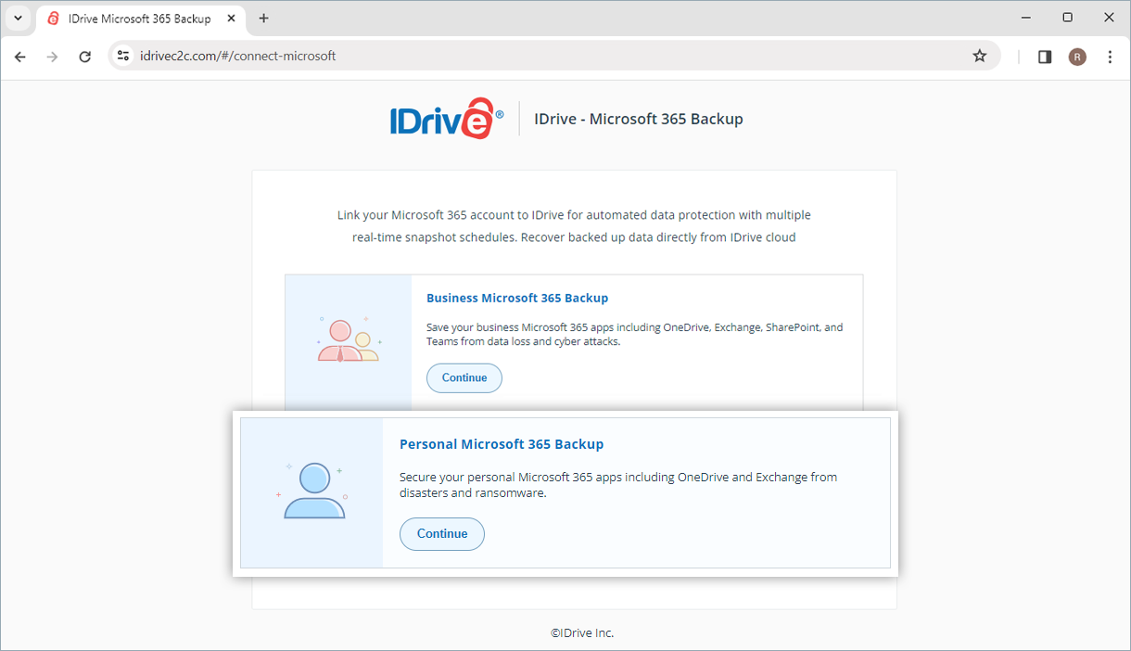Expand the tab search dropdown arrow
Image resolution: width=1131 pixels, height=651 pixels.
click(18, 19)
